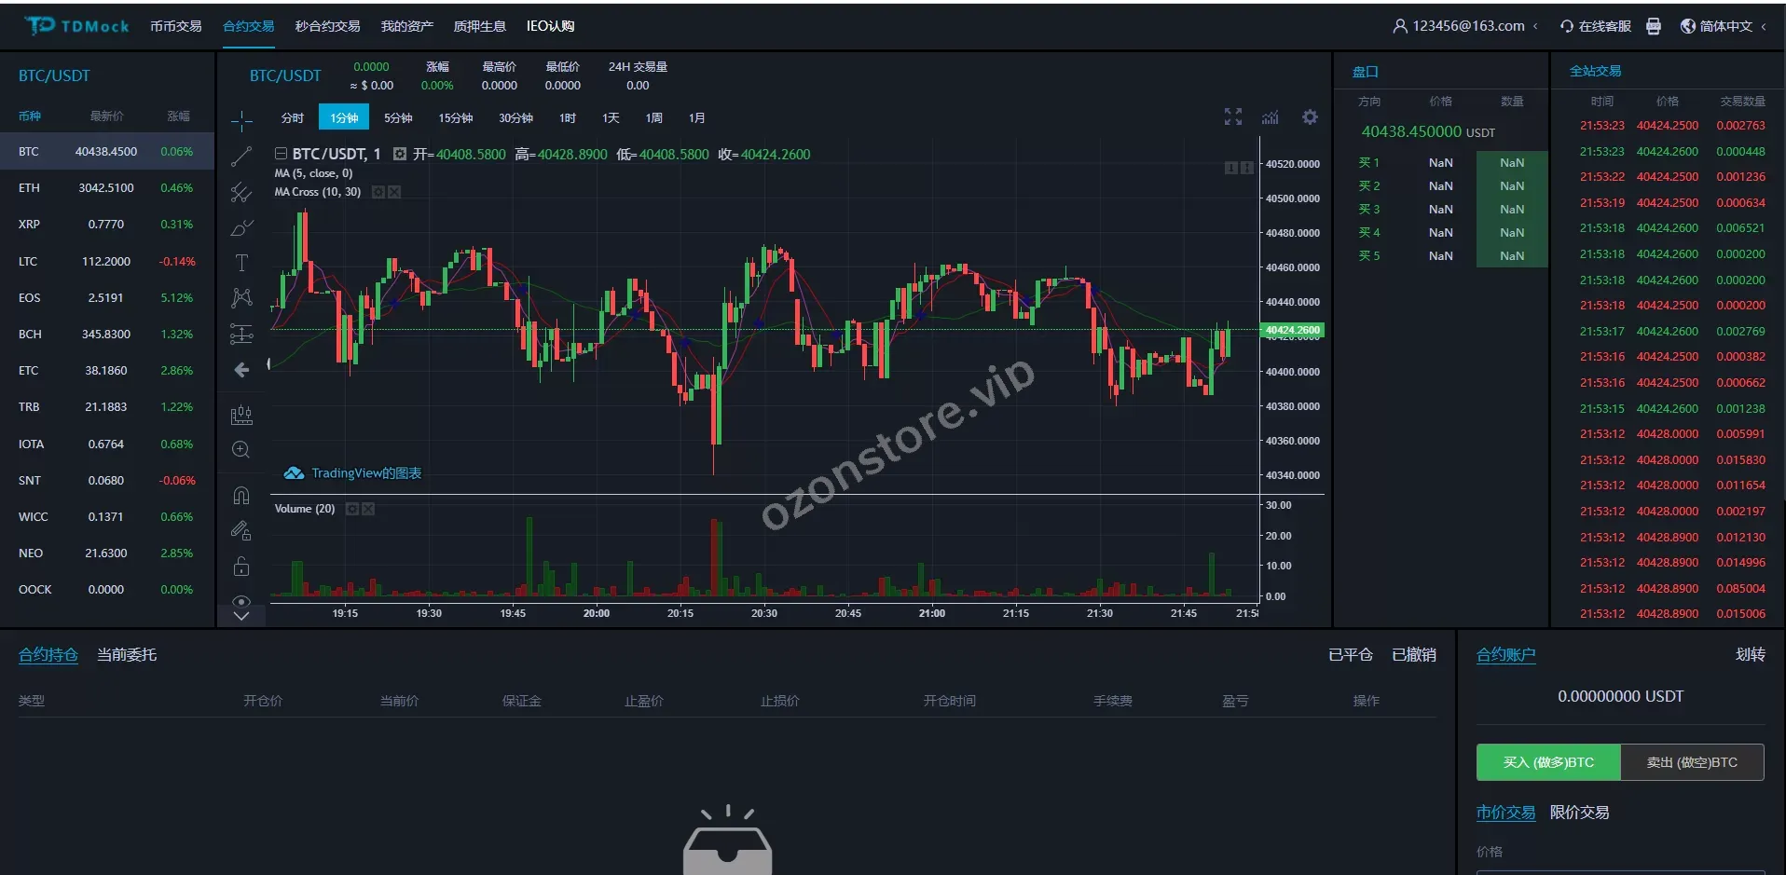Image resolution: width=1786 pixels, height=875 pixels.
Task: Collapse the BTC/USDT chart legend
Action: click(x=281, y=154)
